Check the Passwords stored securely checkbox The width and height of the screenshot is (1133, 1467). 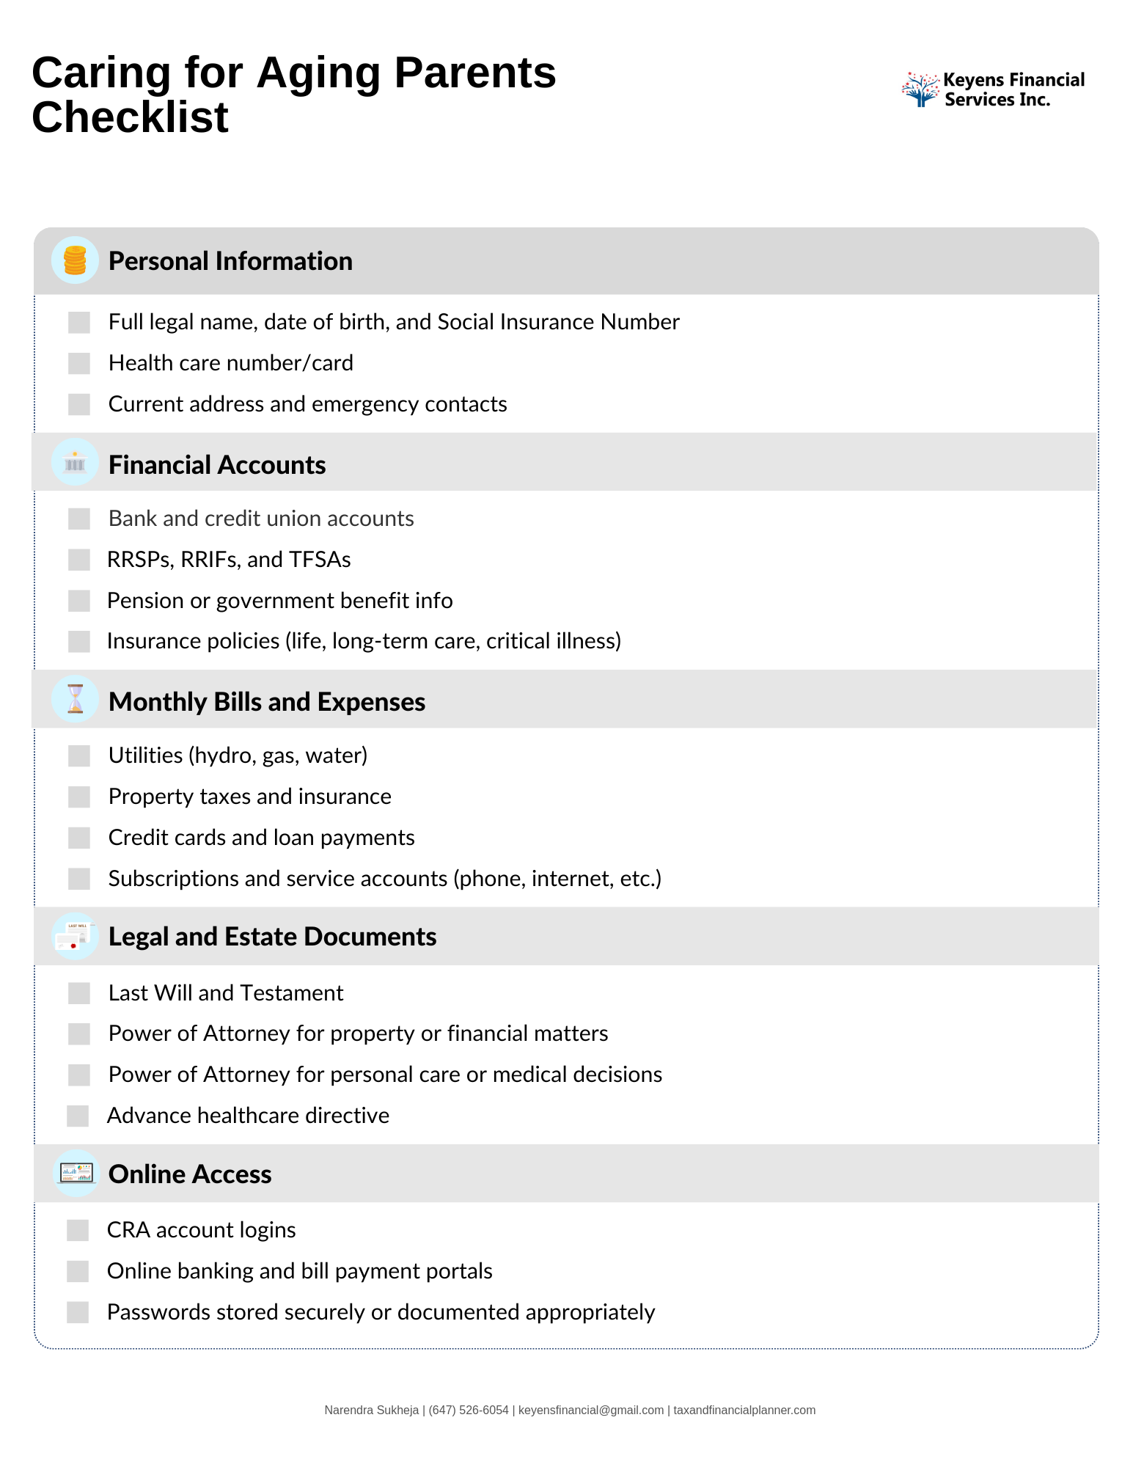(78, 1312)
